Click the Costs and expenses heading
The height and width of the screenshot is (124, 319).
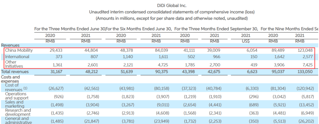click(x=11, y=79)
